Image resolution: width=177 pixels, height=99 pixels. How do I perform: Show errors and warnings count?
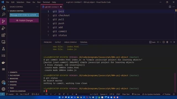pos(35,94)
